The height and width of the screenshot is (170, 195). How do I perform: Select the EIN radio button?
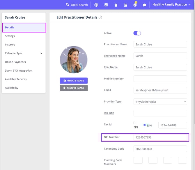click(x=135, y=123)
